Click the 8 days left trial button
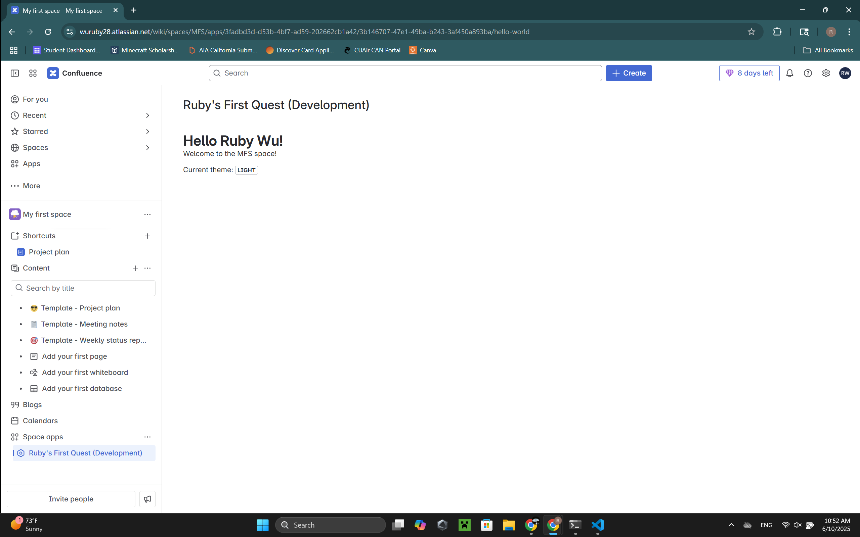Viewport: 860px width, 537px height. pyautogui.click(x=749, y=73)
